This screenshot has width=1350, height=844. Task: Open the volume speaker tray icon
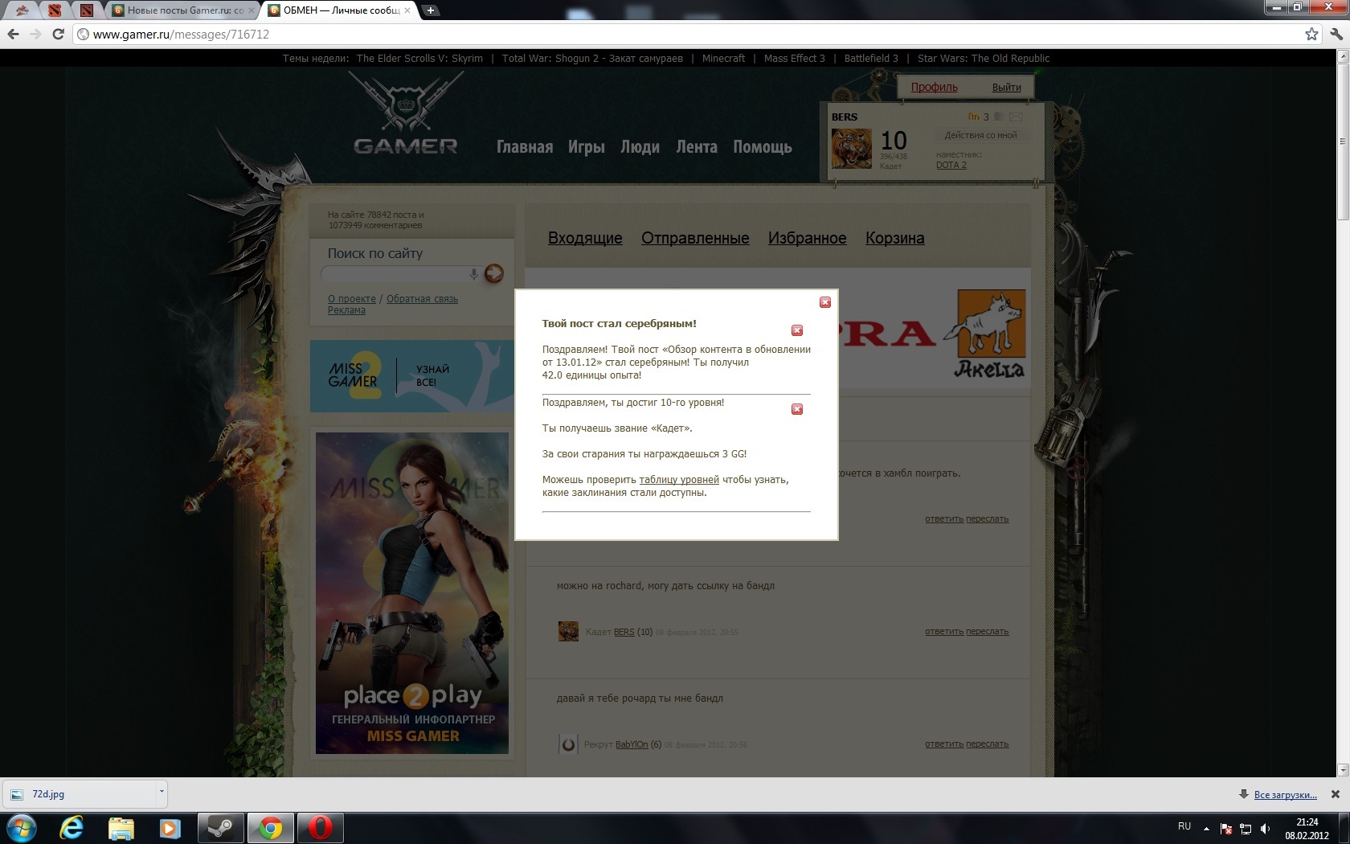pyautogui.click(x=1265, y=829)
